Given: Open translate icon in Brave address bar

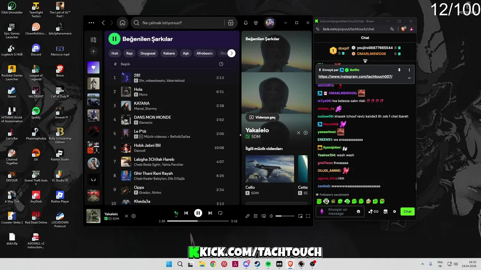Looking at the screenshot, I should coord(392,29).
